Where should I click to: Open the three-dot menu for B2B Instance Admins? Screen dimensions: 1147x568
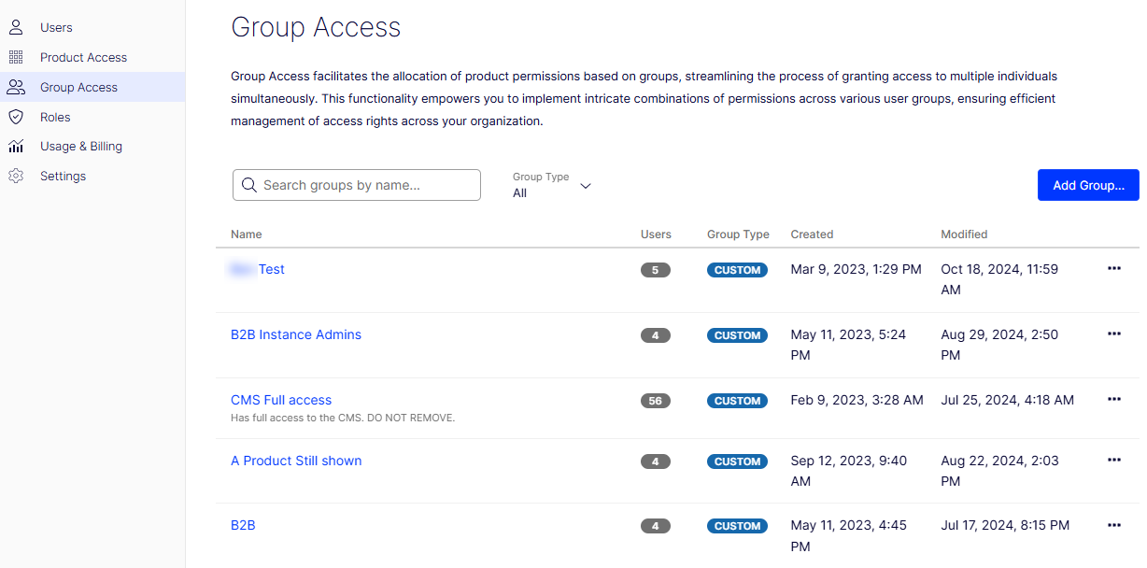[x=1113, y=334]
